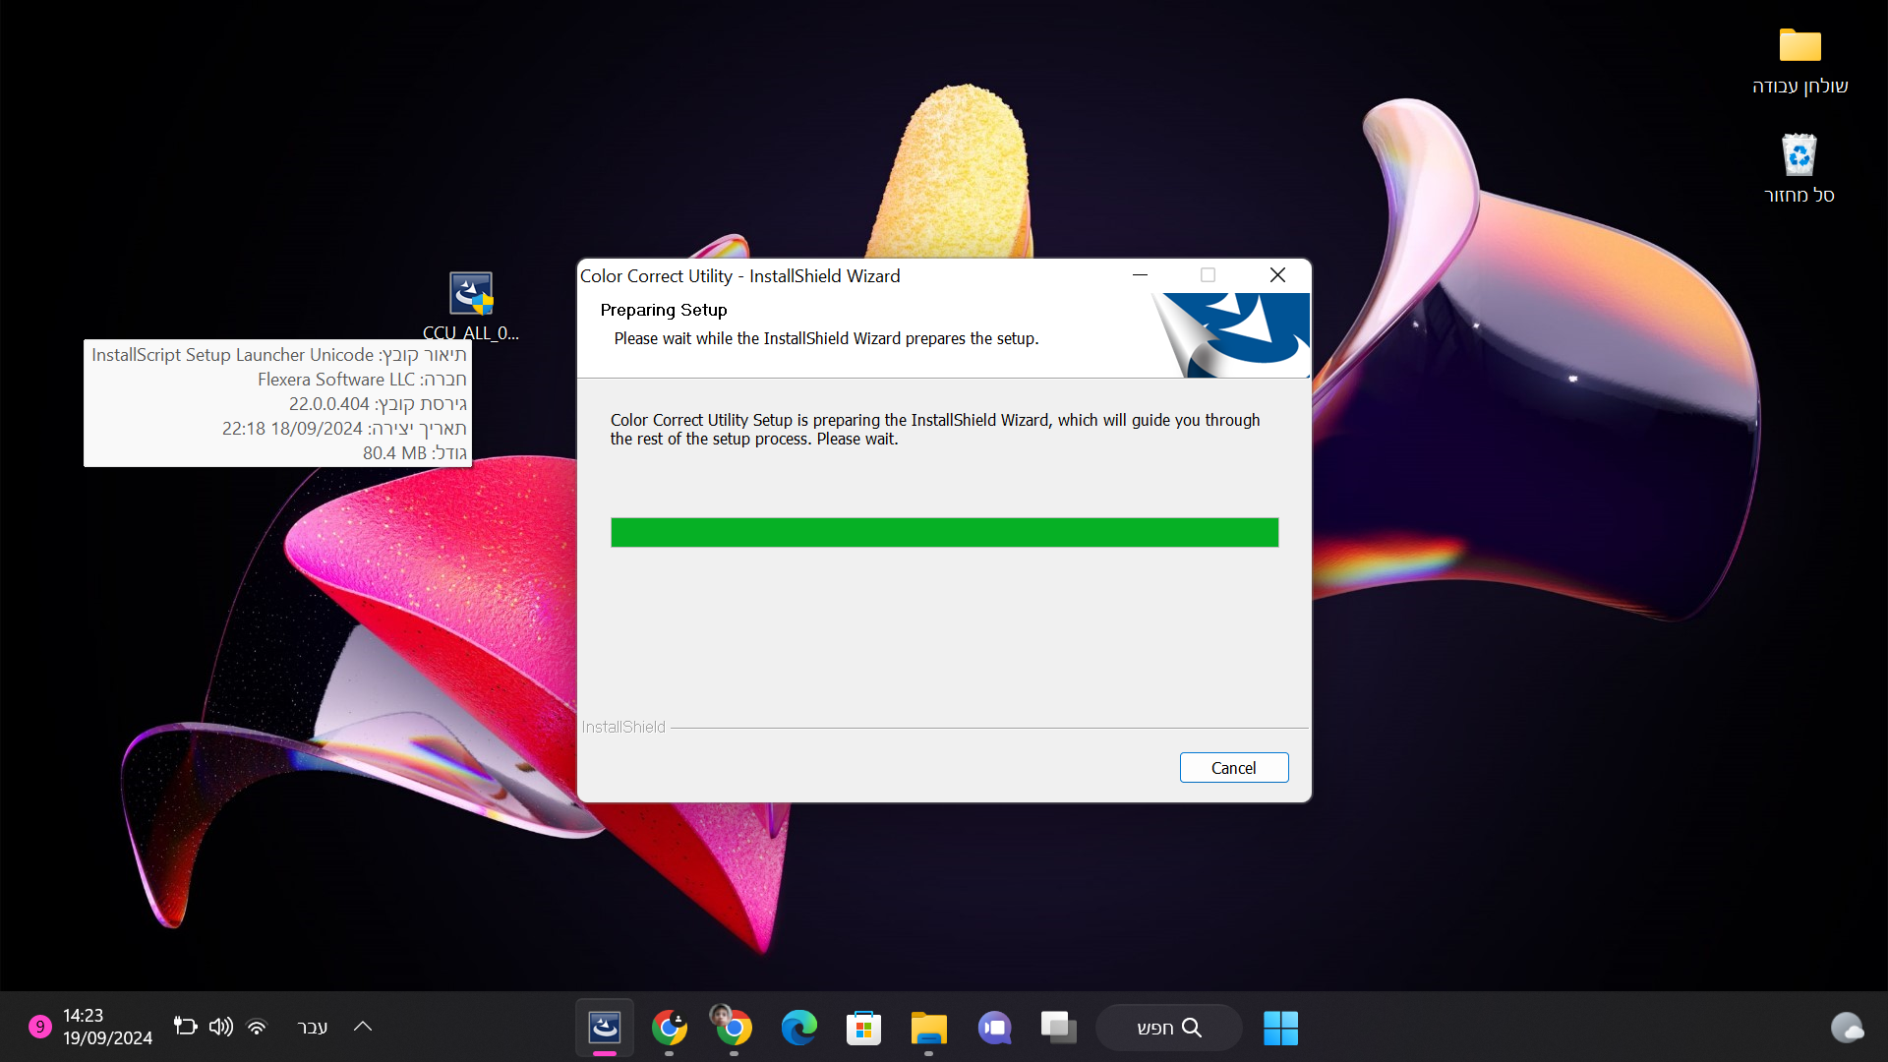Click the taskbar search box
This screenshot has height=1062, width=1888.
click(x=1168, y=1028)
